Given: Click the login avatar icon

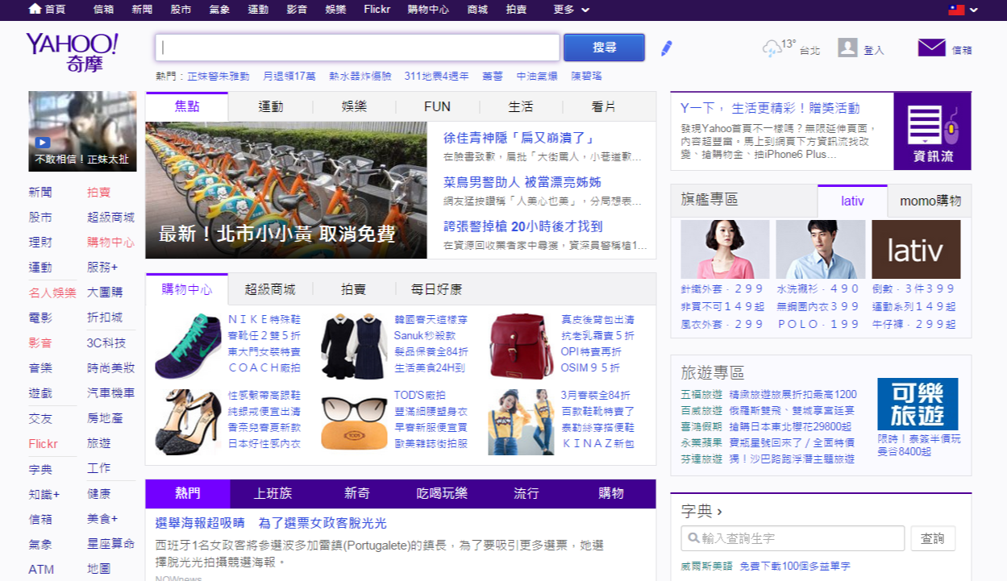Looking at the screenshot, I should tap(847, 48).
